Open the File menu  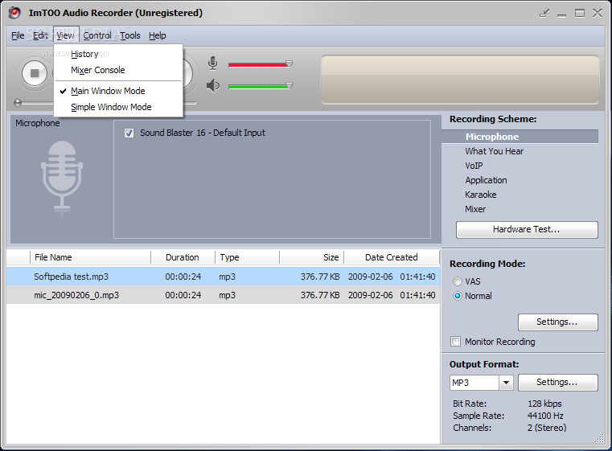[x=18, y=35]
